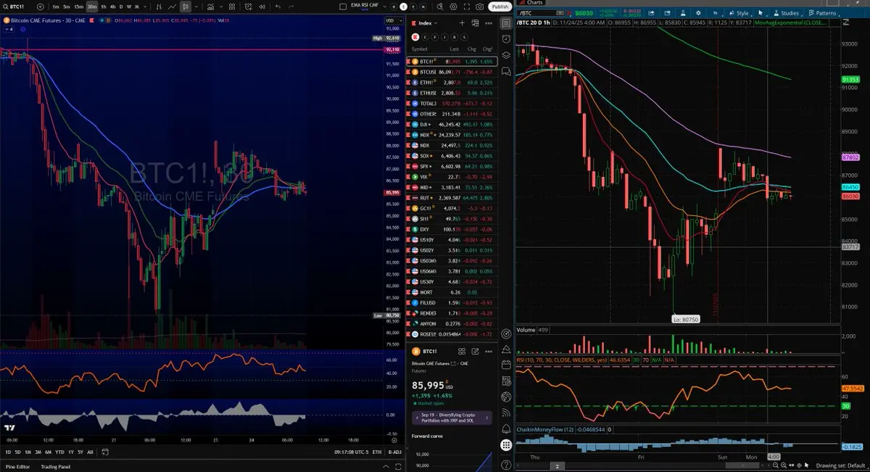Open indicator templates grid icon
The height and width of the screenshot is (472, 870).
coord(232,7)
